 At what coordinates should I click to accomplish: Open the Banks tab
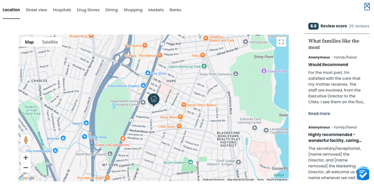(175, 10)
